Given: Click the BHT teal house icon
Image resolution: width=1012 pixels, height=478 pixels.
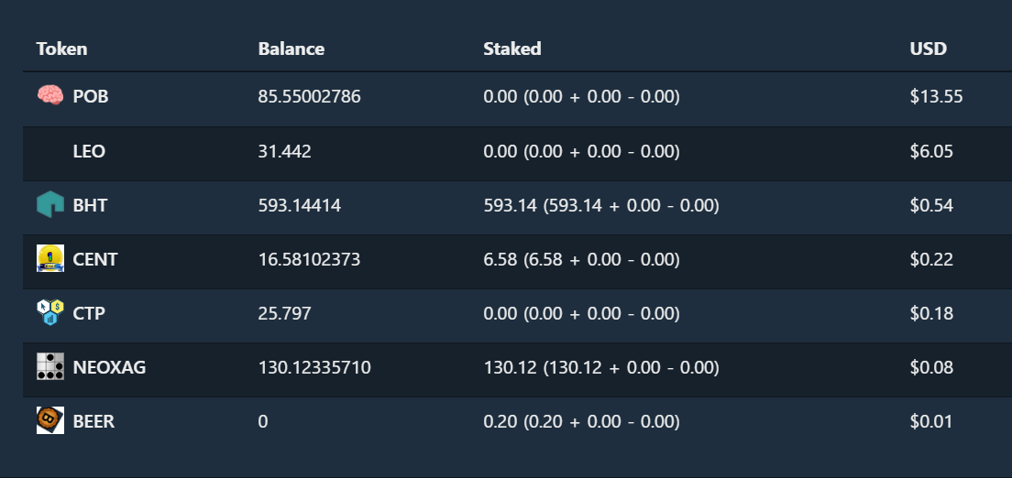Looking at the screenshot, I should pos(49,204).
